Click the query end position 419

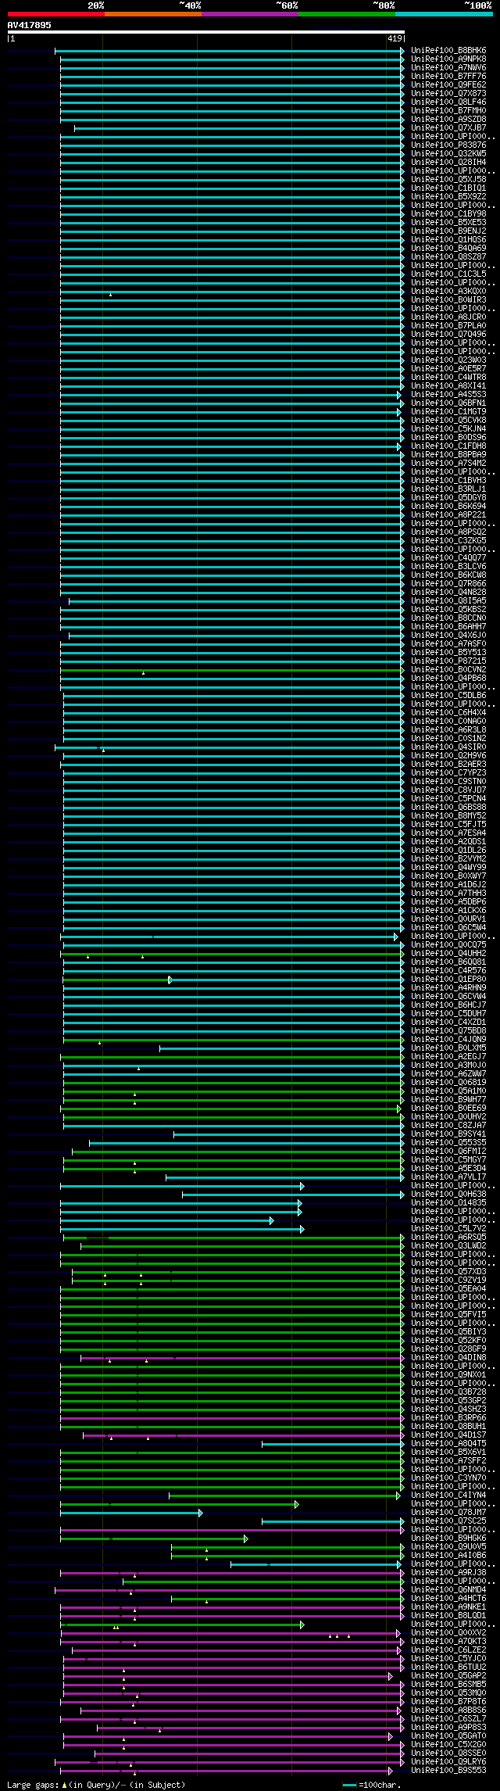395,38
